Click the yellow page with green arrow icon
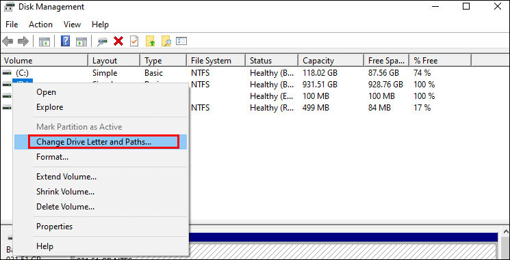510x260 pixels. (151, 41)
